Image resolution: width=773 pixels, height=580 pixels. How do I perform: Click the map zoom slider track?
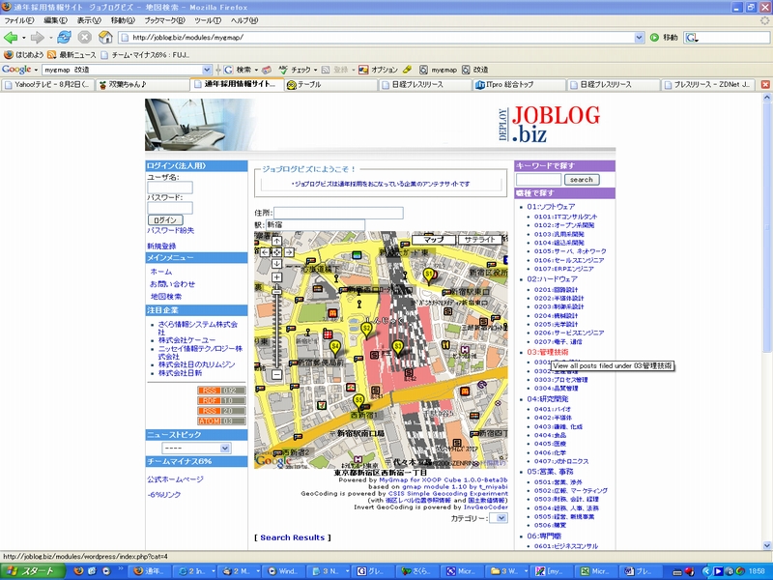(276, 329)
